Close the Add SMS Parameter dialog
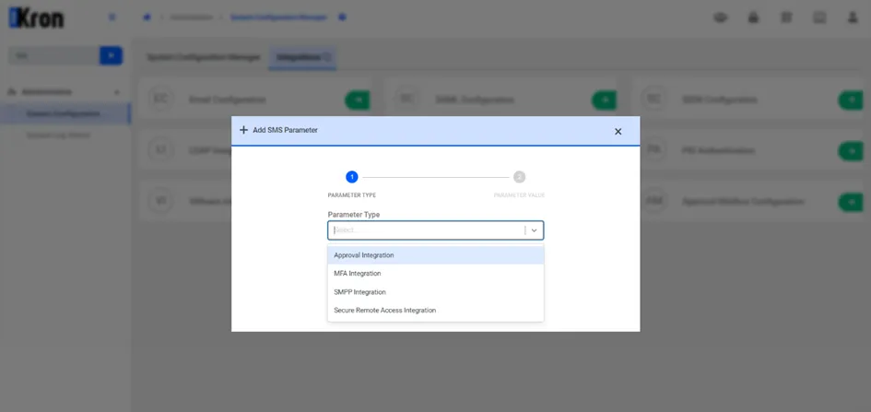The image size is (871, 412). (x=618, y=132)
